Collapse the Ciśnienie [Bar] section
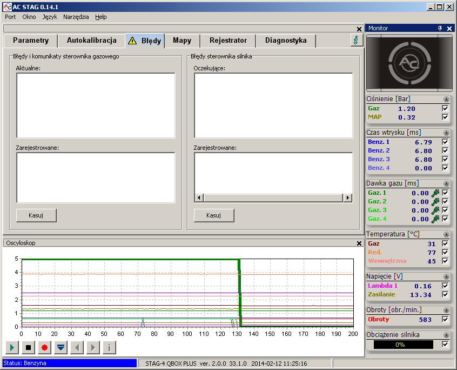Screen dimensions: 457x370 (x=446, y=99)
